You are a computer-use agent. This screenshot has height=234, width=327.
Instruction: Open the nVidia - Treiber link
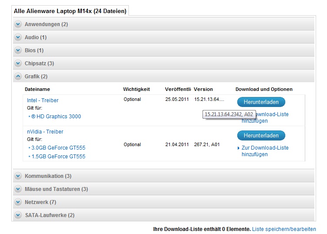coord(45,132)
